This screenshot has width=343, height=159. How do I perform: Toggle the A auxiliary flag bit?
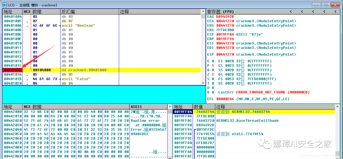[212, 70]
